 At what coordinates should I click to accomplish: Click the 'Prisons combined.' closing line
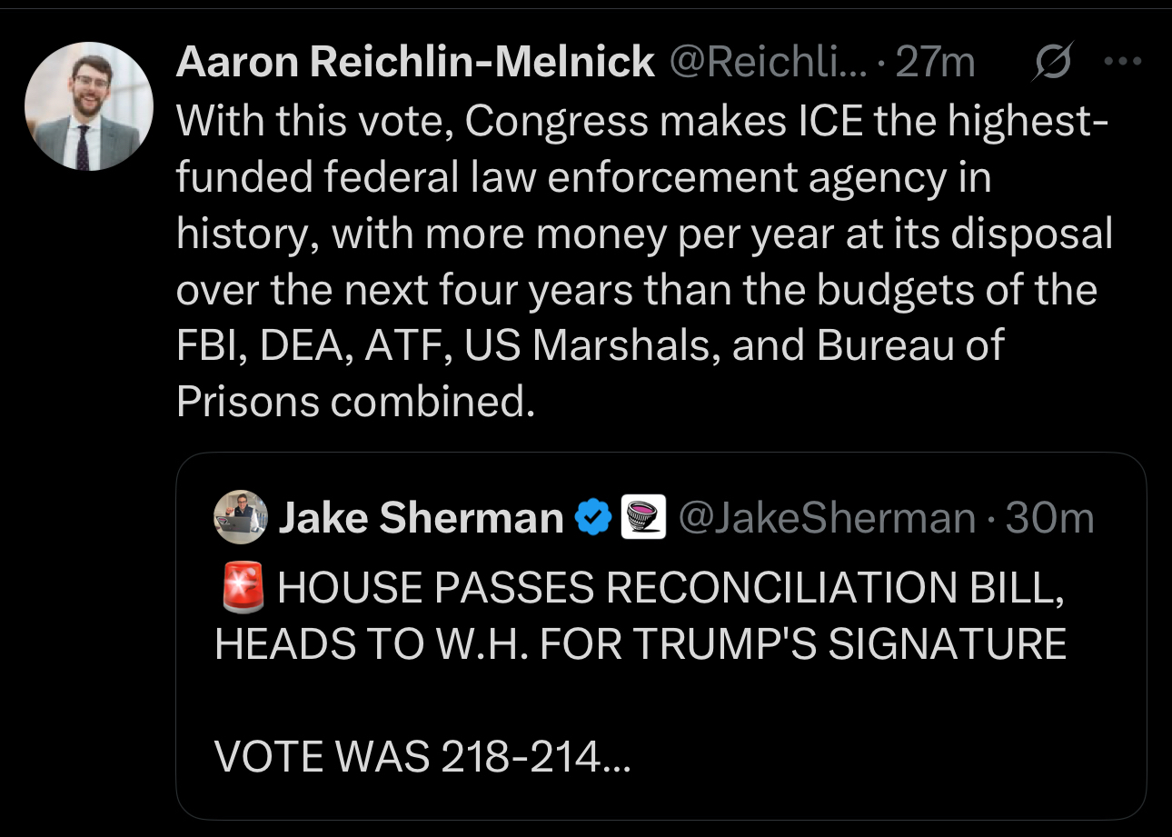pyautogui.click(x=356, y=402)
